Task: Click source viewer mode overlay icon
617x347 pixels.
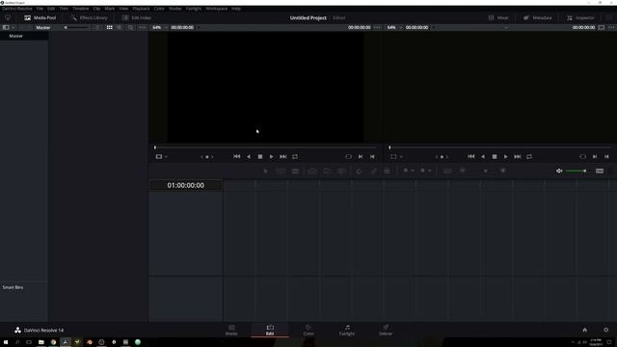Action: click(159, 156)
